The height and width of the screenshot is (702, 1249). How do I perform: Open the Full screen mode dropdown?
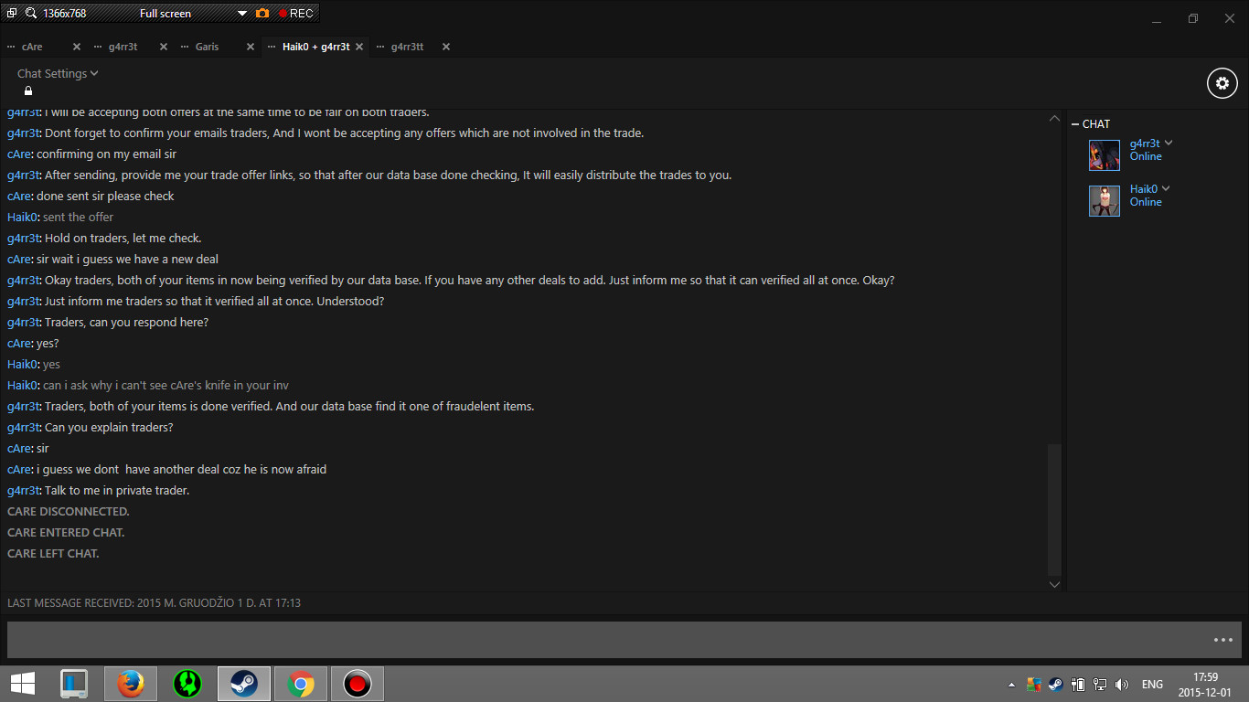point(242,13)
